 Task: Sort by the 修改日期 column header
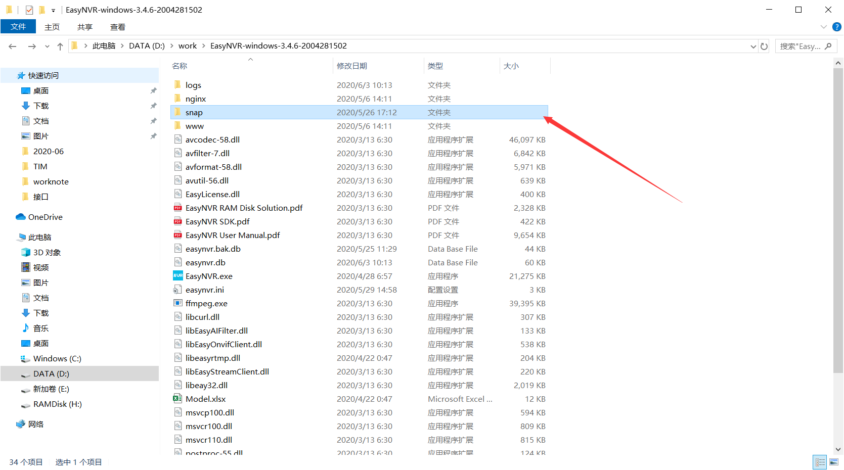tap(352, 66)
